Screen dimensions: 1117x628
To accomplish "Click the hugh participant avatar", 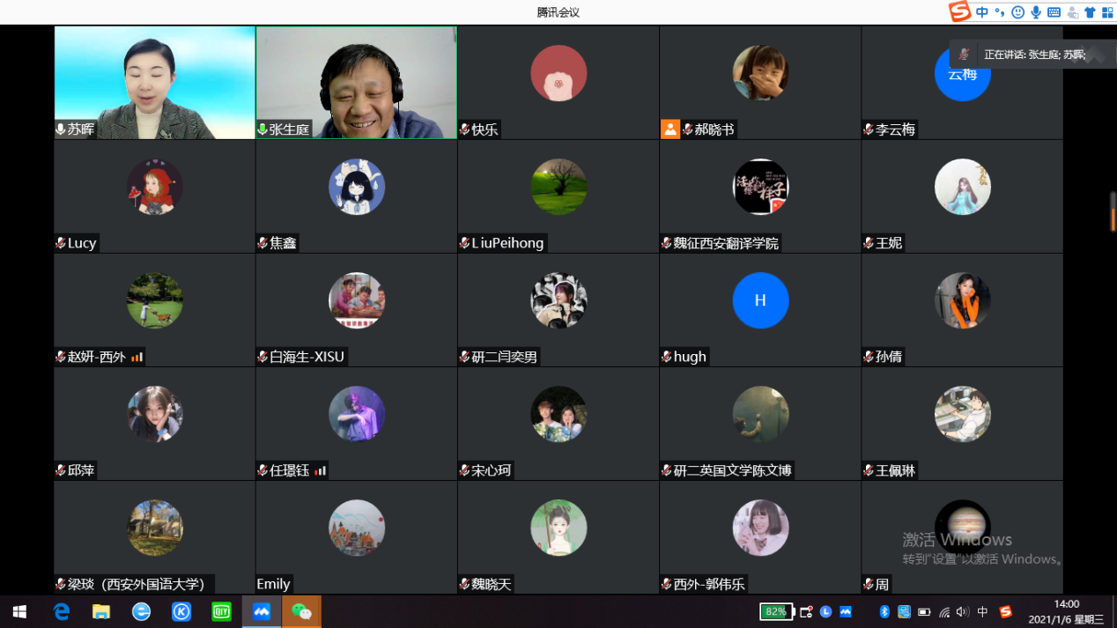I will pos(759,300).
